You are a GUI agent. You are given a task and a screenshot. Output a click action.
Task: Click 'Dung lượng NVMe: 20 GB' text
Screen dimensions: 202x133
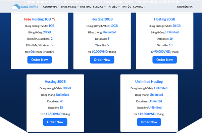pos(165,26)
